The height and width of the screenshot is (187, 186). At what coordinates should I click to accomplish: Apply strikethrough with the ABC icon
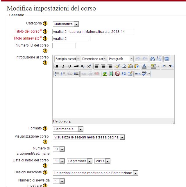point(76,66)
